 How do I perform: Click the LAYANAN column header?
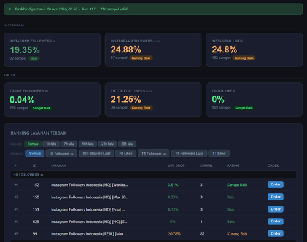tap(58, 166)
